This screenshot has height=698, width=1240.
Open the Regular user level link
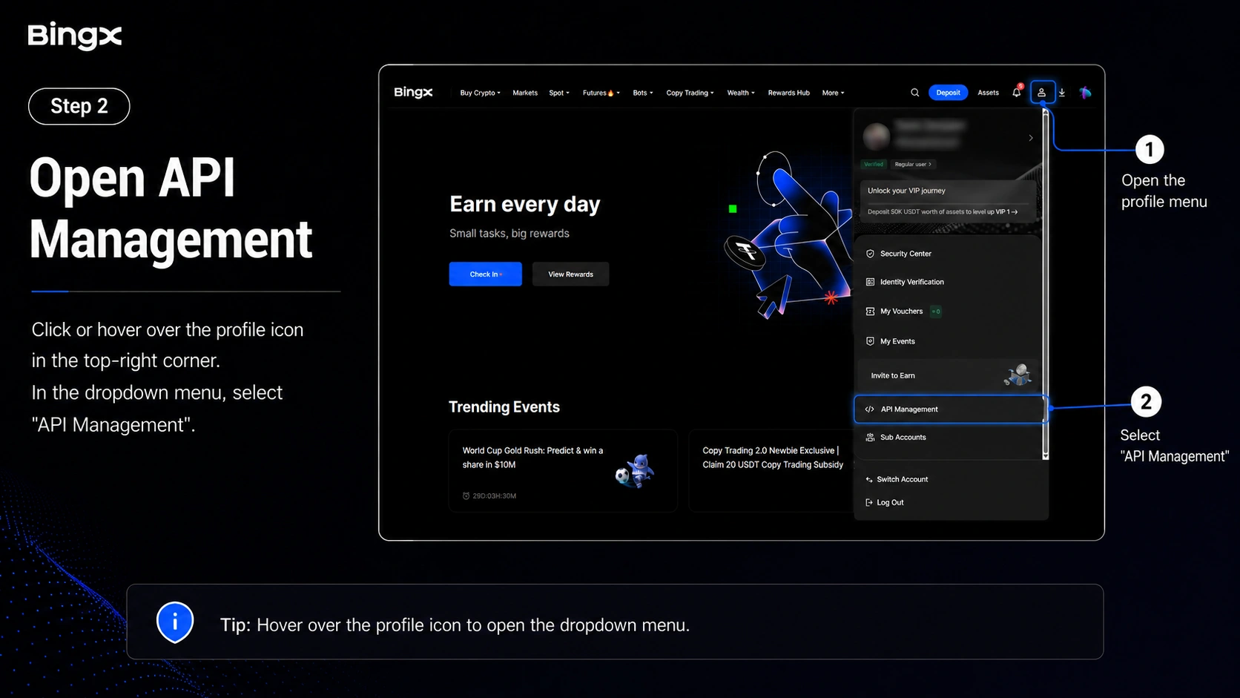[x=912, y=164]
